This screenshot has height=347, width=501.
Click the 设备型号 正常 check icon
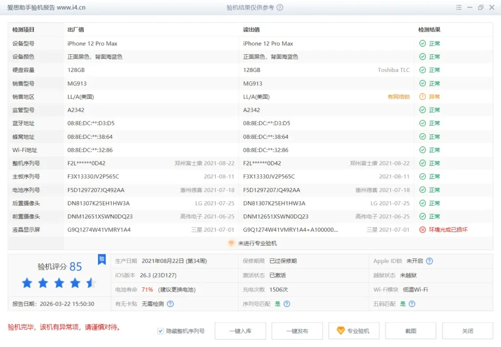422,44
